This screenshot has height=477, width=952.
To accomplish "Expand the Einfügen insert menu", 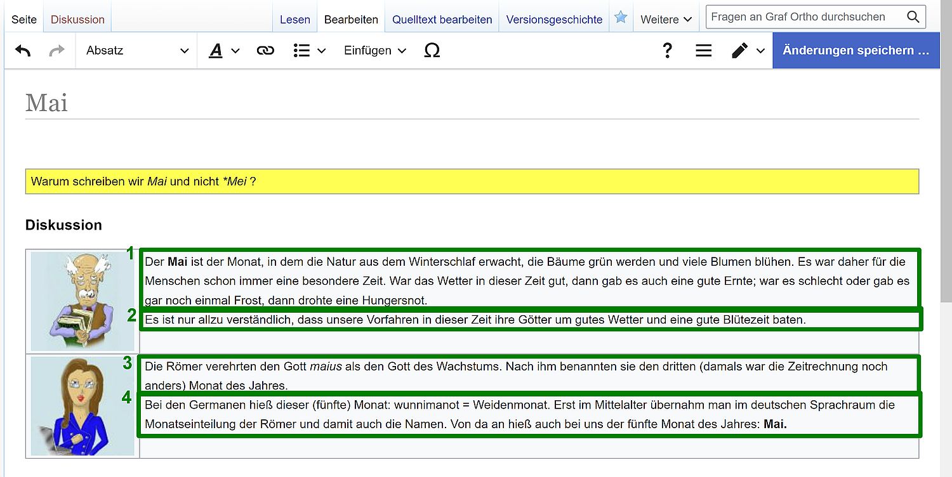I will pos(374,51).
